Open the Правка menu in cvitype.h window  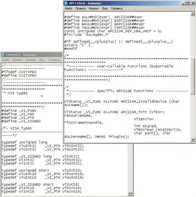pyautogui.click(x=18, y=60)
